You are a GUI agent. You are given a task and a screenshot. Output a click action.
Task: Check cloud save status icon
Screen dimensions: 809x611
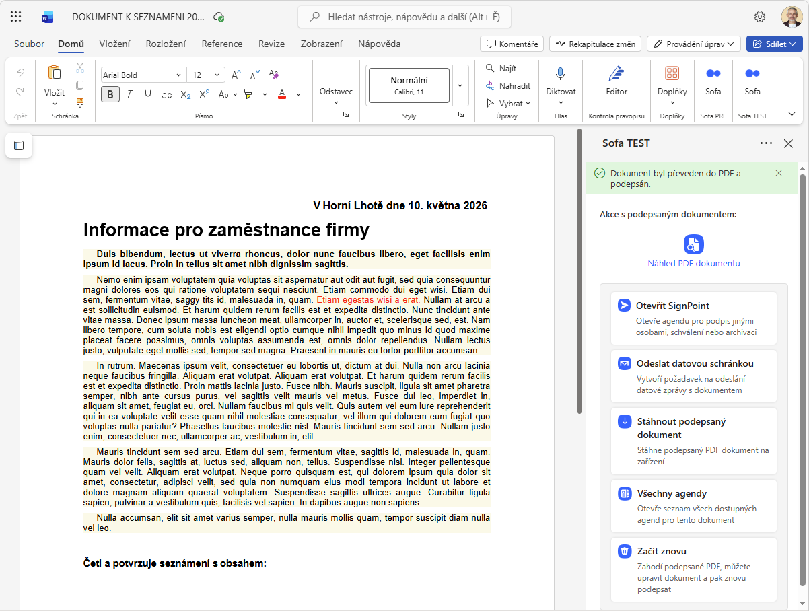tap(218, 17)
